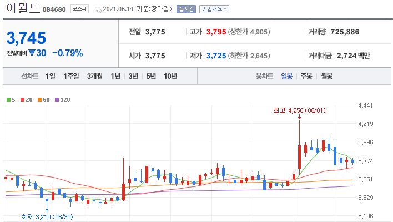Click the 거래대금 value 2,724 백만
This screenshot has width=393, height=222.
[354, 56]
